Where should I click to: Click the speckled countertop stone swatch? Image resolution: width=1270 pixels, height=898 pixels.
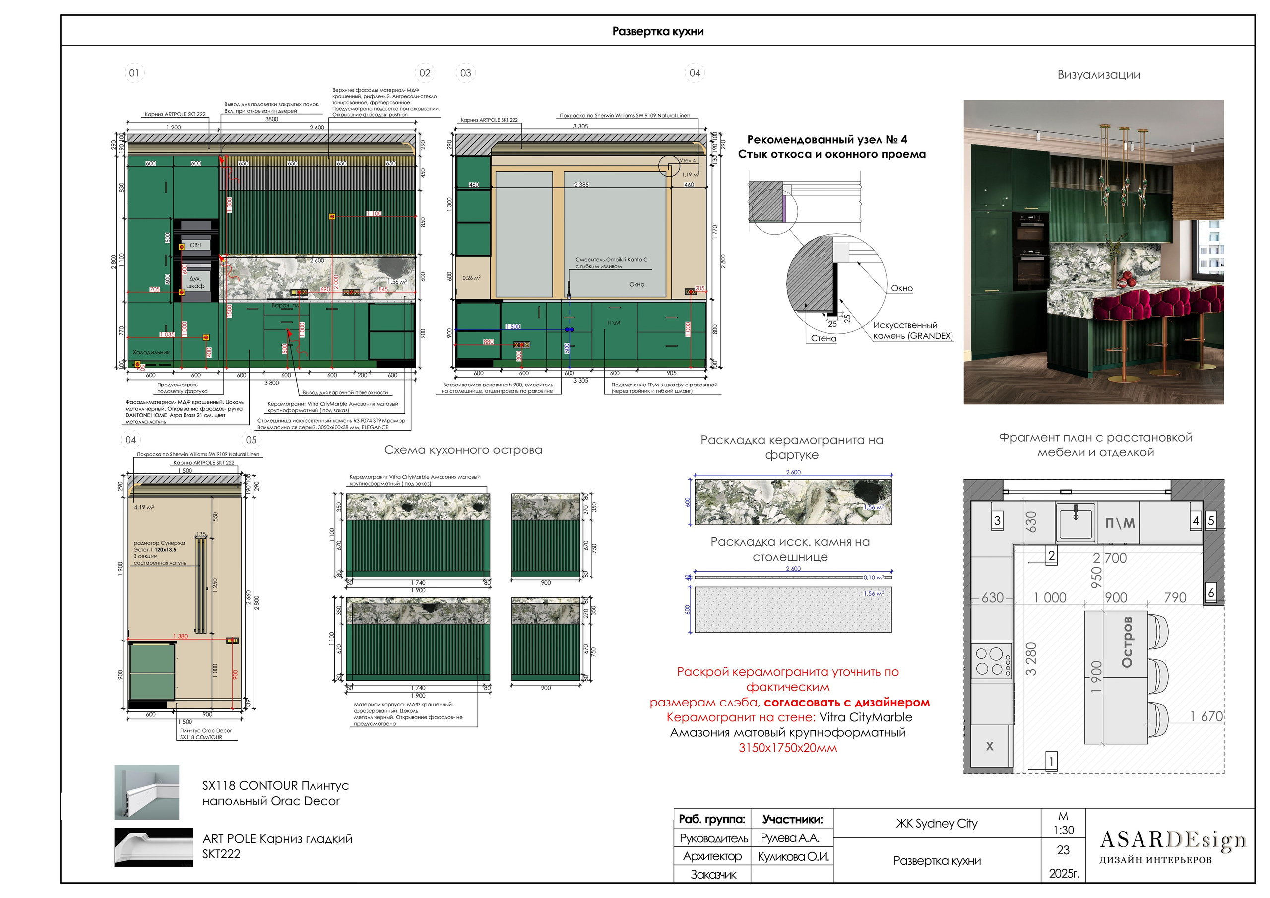793,609
